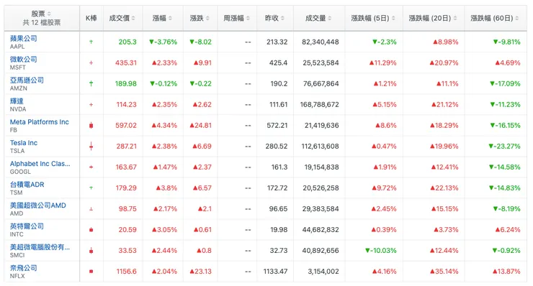Sort by 股票 column header
Image resolution: width=533 pixels, height=286 pixels.
[42, 14]
